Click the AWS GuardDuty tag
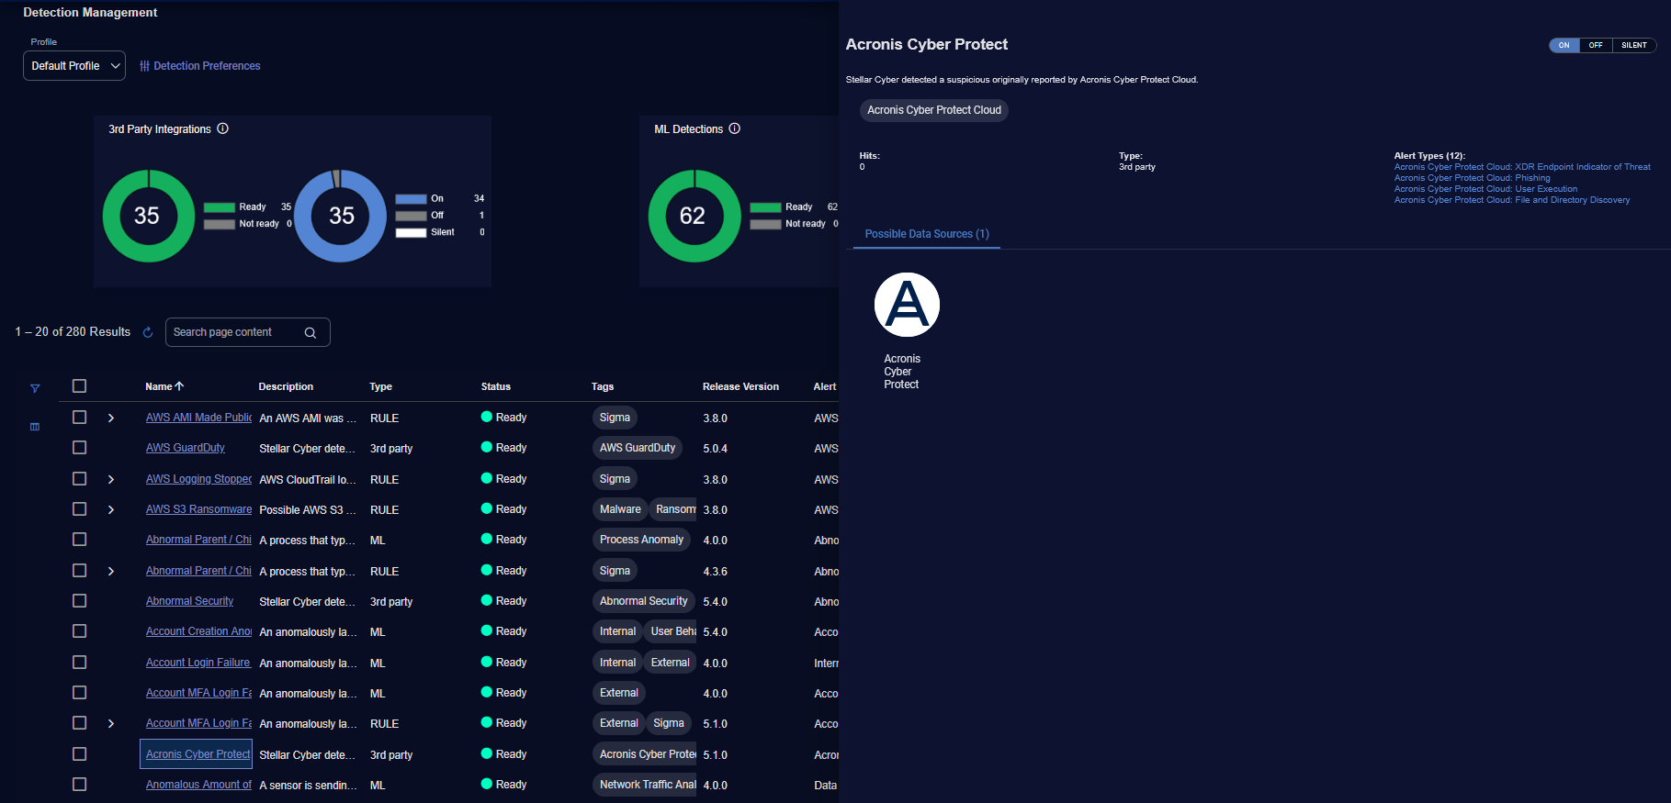The height and width of the screenshot is (803, 1671). (638, 448)
